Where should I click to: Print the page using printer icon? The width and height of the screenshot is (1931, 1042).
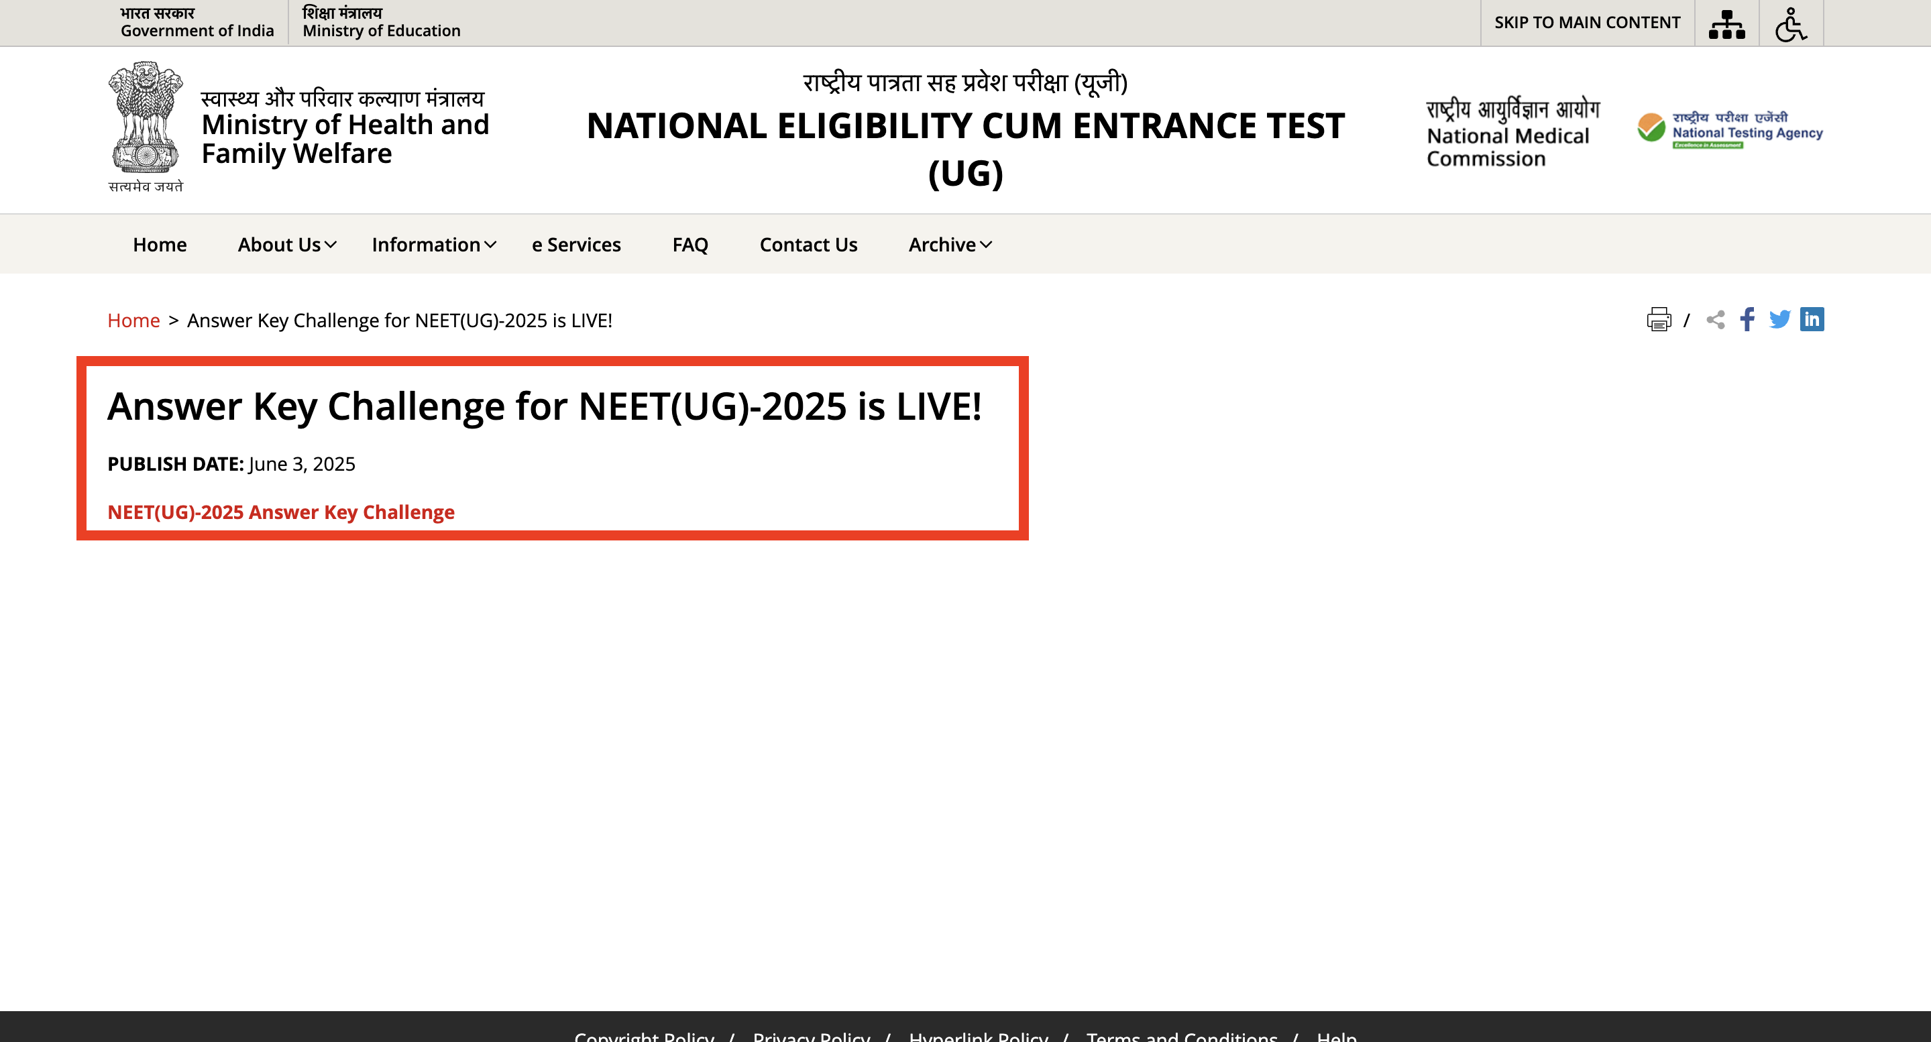point(1658,319)
